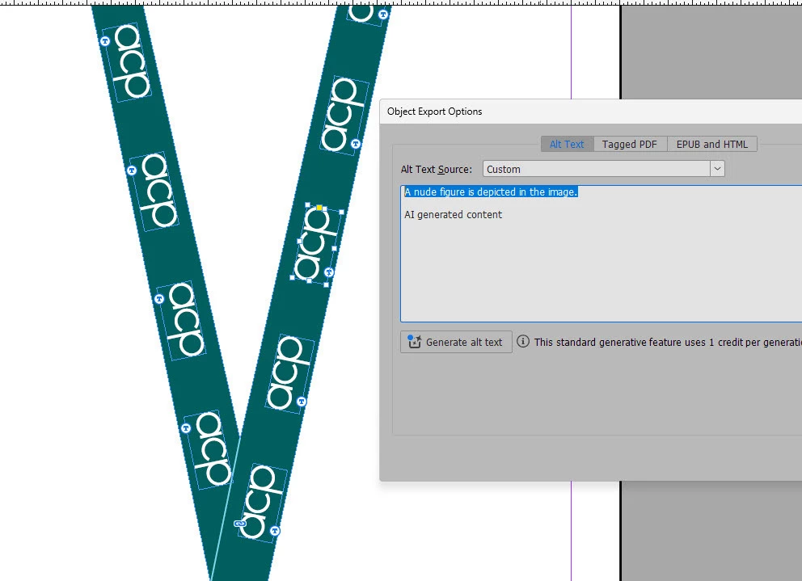
Task: Click the text badge on selected acp frame
Action: click(329, 272)
